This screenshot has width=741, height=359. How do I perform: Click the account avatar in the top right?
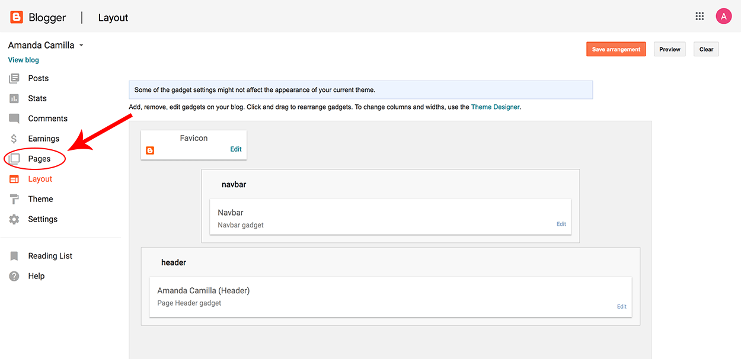pyautogui.click(x=724, y=16)
